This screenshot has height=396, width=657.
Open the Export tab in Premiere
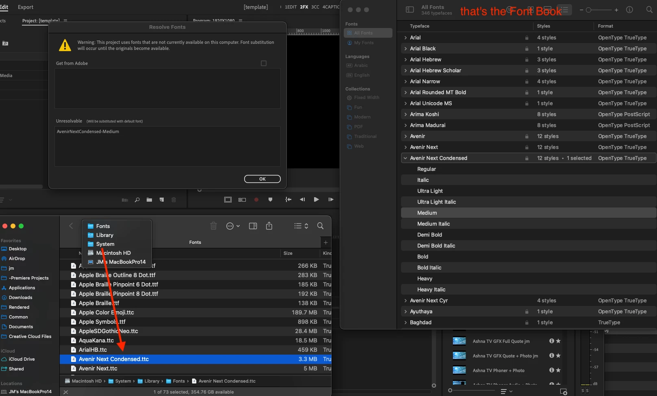pos(26,7)
